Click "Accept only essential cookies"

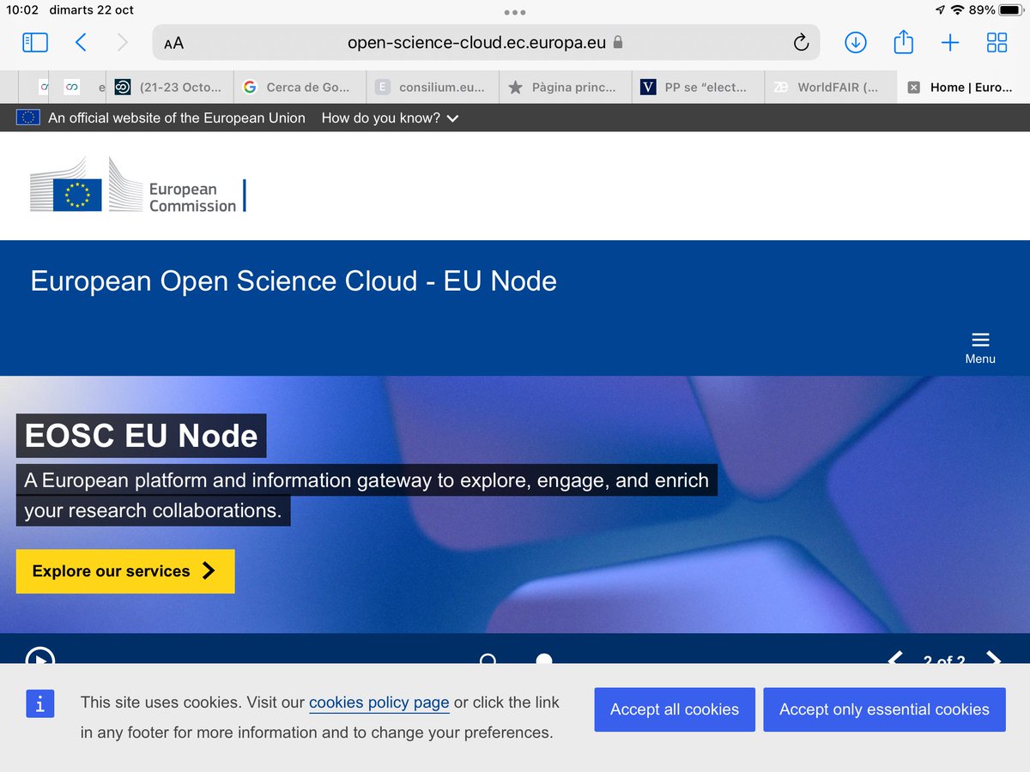[x=884, y=709]
